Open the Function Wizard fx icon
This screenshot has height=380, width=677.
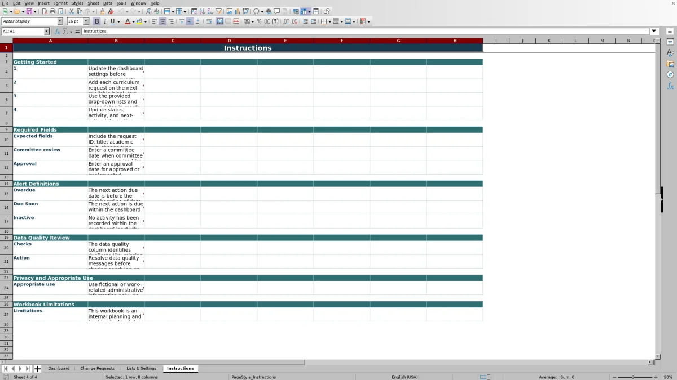[x=58, y=32]
